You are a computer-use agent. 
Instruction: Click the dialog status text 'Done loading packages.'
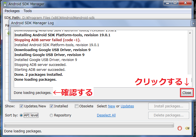[x=33, y=93]
